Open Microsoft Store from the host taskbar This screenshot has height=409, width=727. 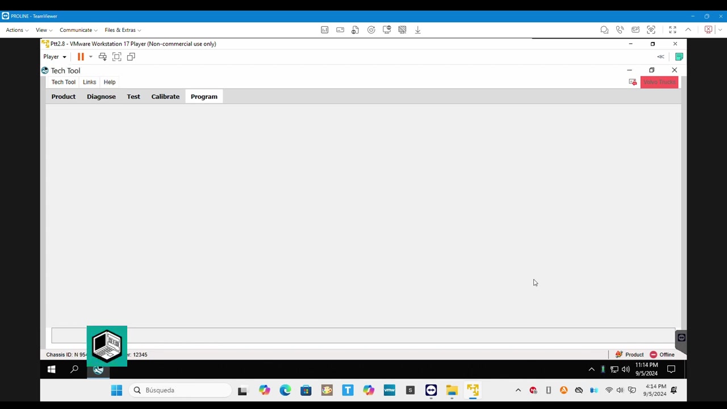(x=306, y=390)
